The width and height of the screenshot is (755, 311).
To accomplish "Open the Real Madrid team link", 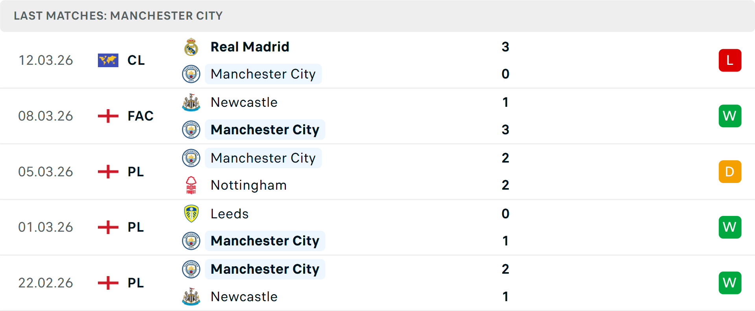I will click(250, 47).
